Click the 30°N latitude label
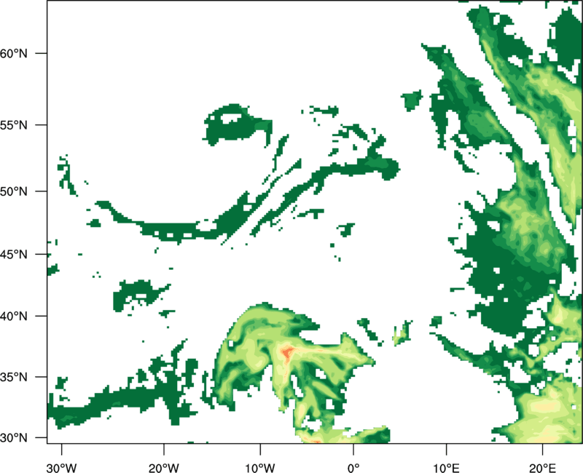The height and width of the screenshot is (473, 583). (x=13, y=438)
